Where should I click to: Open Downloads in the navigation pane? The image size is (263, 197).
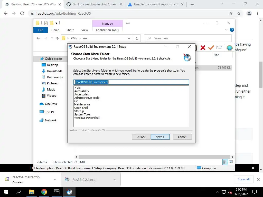tap(52, 71)
